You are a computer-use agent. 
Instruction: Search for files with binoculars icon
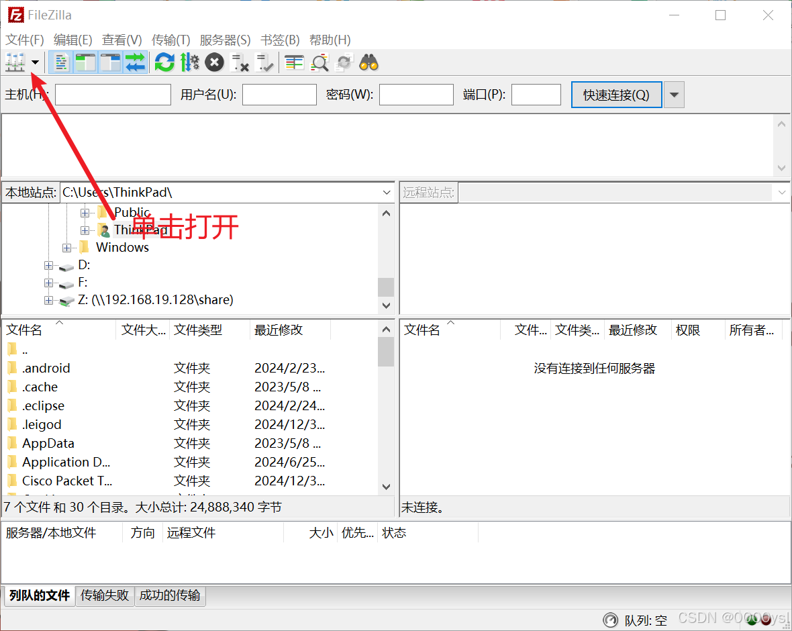pos(368,62)
